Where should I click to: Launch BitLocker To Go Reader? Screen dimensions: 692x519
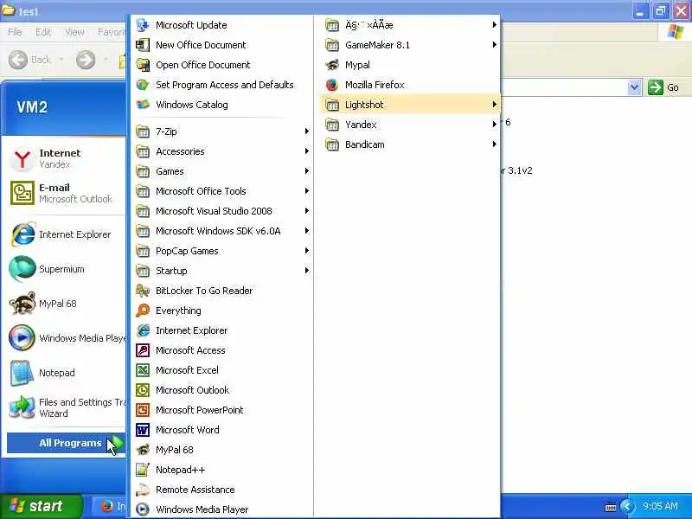coord(222,291)
